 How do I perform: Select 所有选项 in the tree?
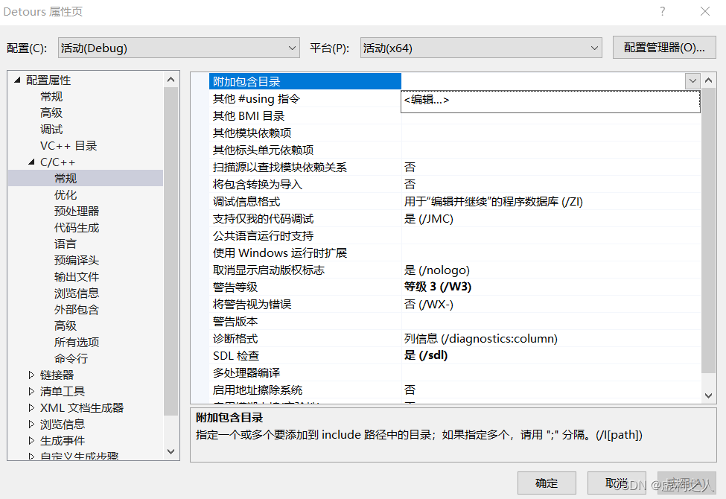tap(77, 342)
